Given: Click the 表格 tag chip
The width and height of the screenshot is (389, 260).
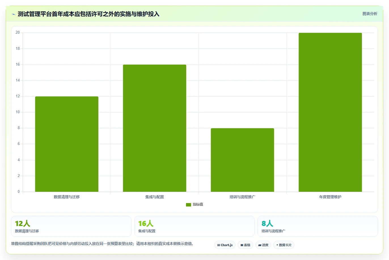Looking at the screenshot, I should tap(245, 245).
